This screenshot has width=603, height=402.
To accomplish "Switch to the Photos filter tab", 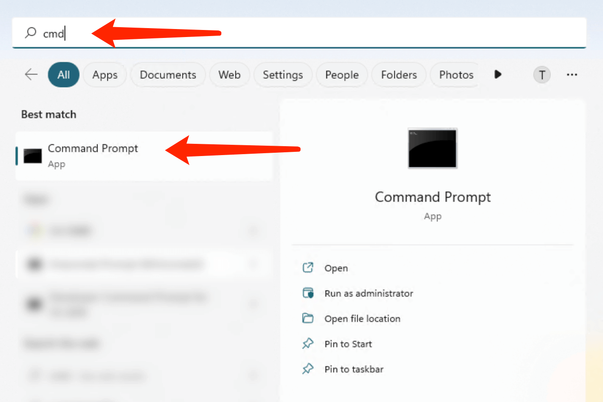I will click(456, 75).
